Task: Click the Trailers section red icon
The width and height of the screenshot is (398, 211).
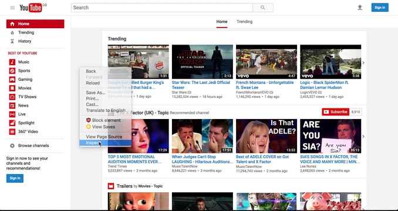Action: click(111, 186)
